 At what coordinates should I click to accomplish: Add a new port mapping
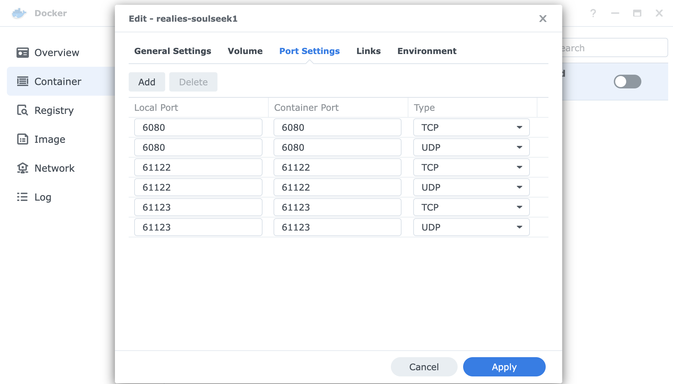(147, 82)
